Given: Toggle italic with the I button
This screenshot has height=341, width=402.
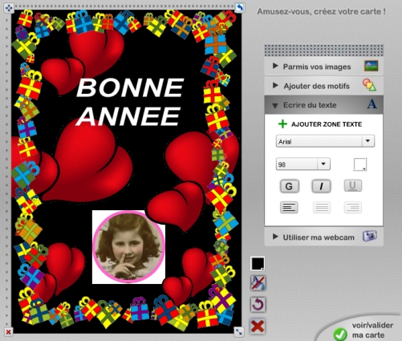Looking at the screenshot, I should click(x=321, y=186).
